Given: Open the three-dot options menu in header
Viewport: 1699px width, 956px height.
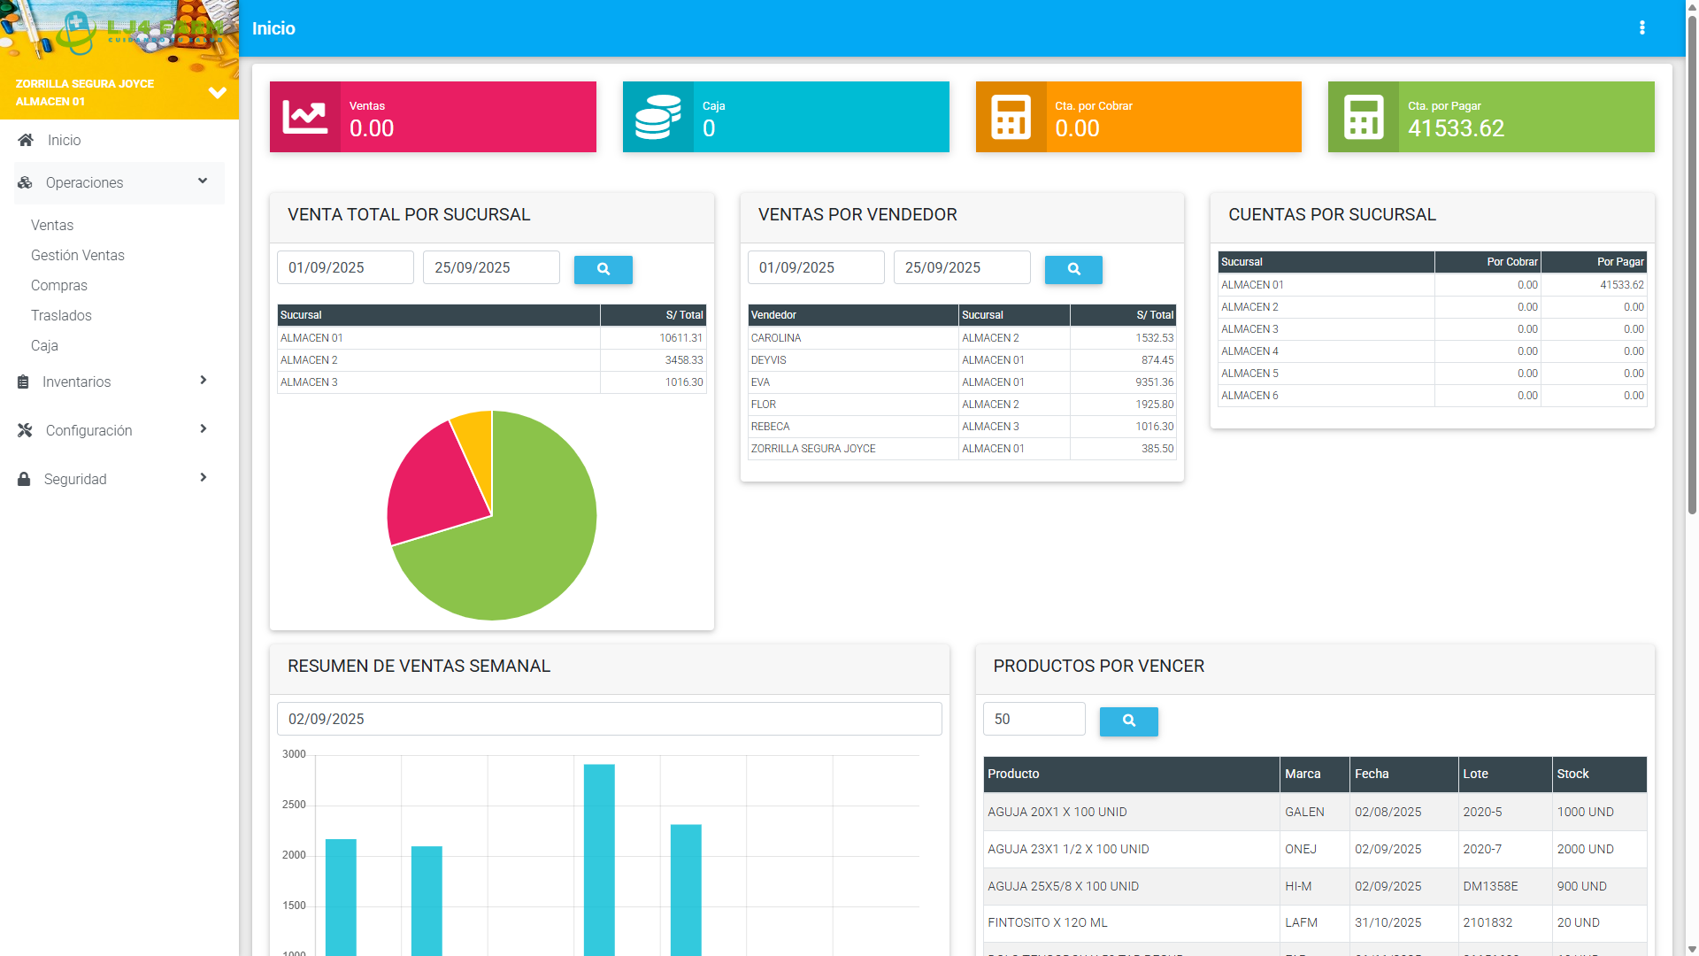Looking at the screenshot, I should tap(1641, 28).
